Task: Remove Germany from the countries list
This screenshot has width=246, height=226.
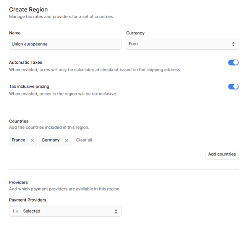Action: (x=66, y=140)
